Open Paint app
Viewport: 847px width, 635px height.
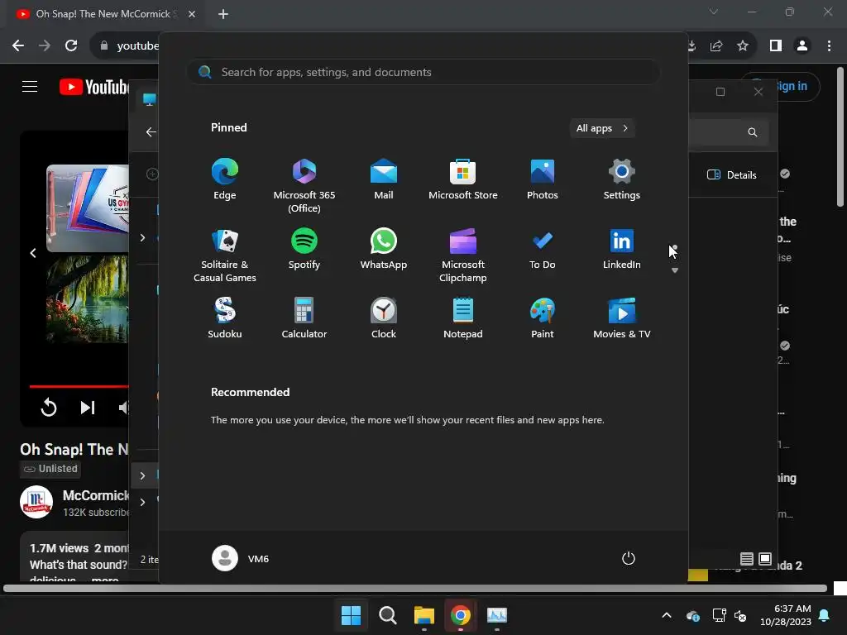543,319
